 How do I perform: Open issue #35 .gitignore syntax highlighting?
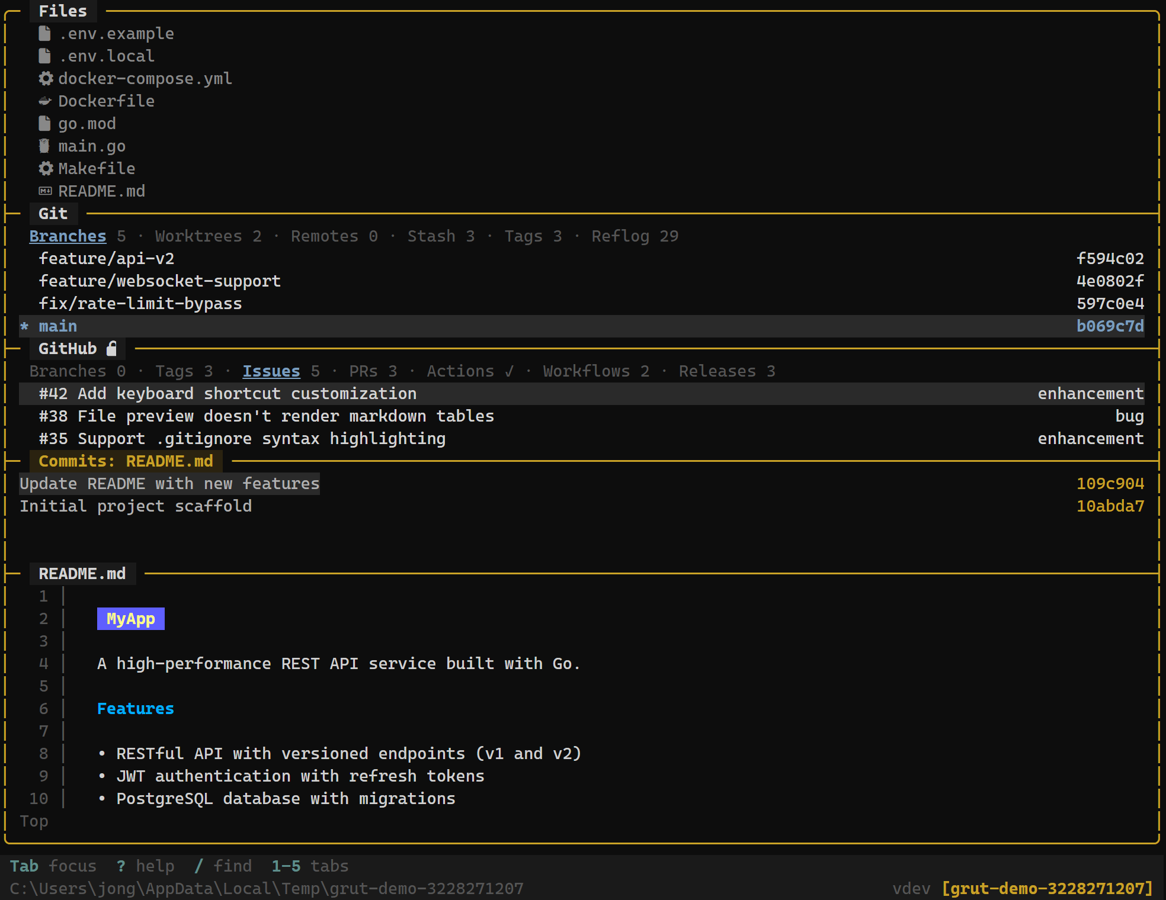point(582,439)
